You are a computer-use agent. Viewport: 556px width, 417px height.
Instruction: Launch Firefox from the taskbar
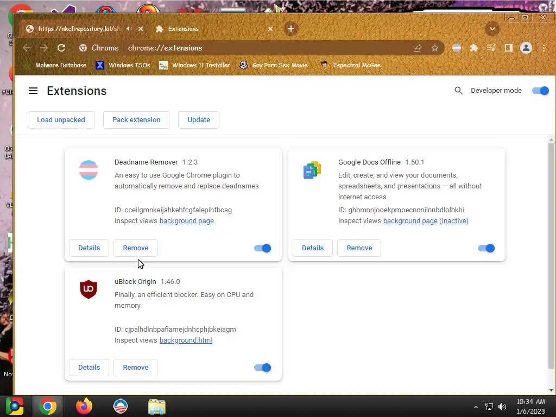click(x=84, y=406)
